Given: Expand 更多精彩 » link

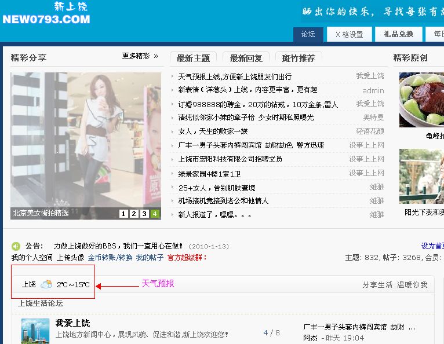Looking at the screenshot, I should coord(140,56).
